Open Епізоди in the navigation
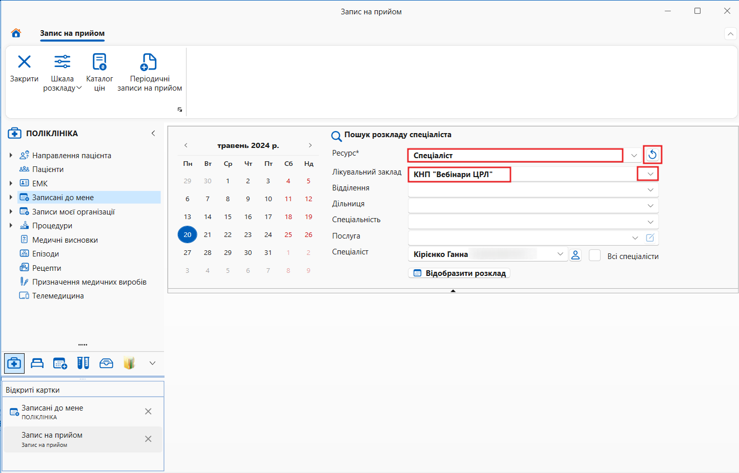Image resolution: width=739 pixels, height=473 pixels. click(x=45, y=254)
